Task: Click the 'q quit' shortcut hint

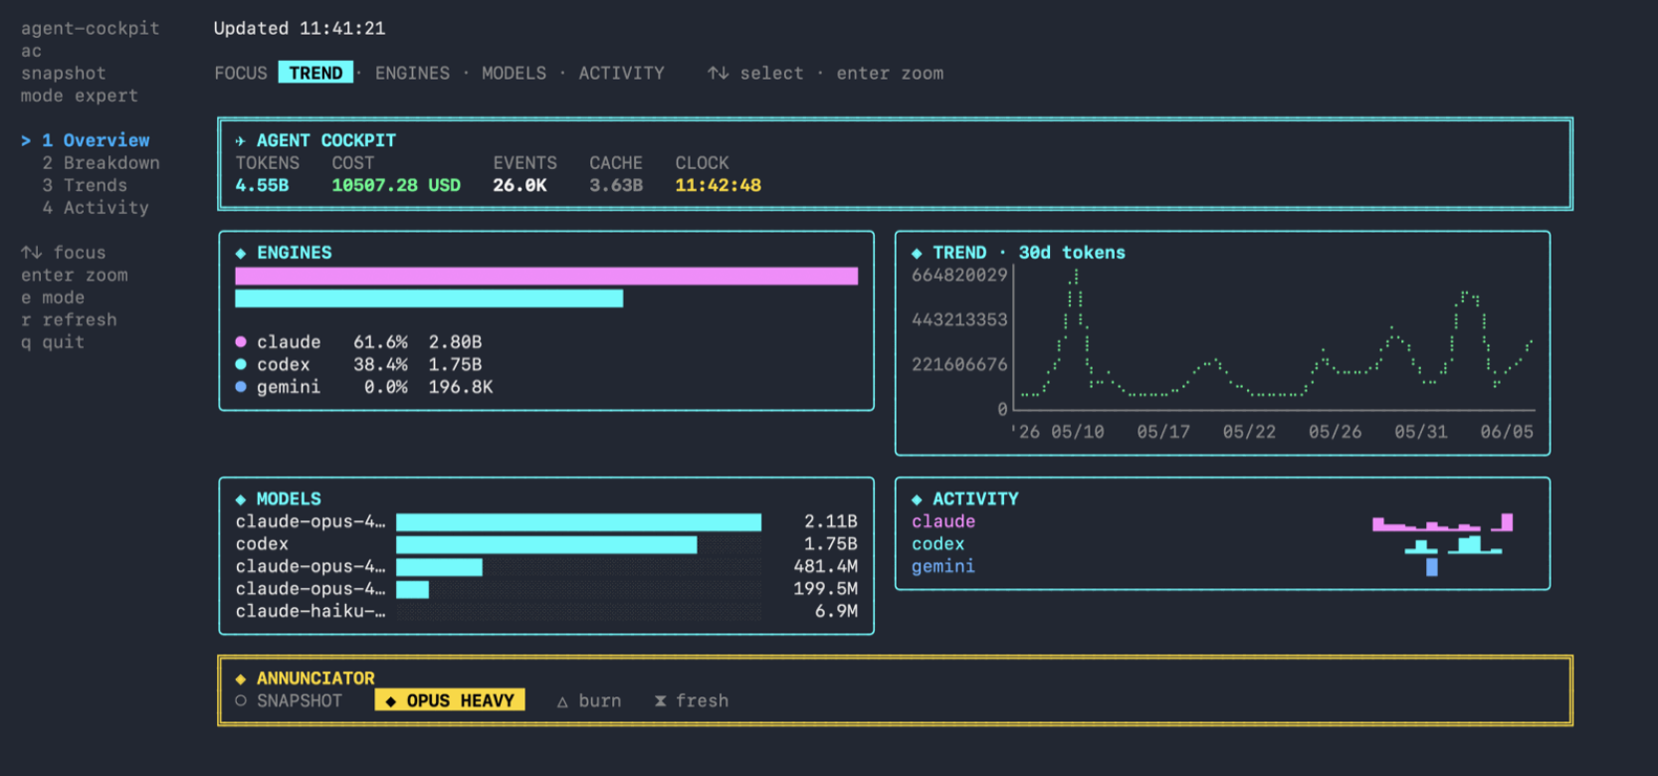Action: pyautogui.click(x=53, y=342)
